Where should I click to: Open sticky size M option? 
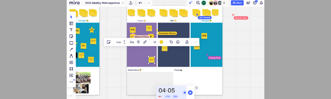pos(155,42)
